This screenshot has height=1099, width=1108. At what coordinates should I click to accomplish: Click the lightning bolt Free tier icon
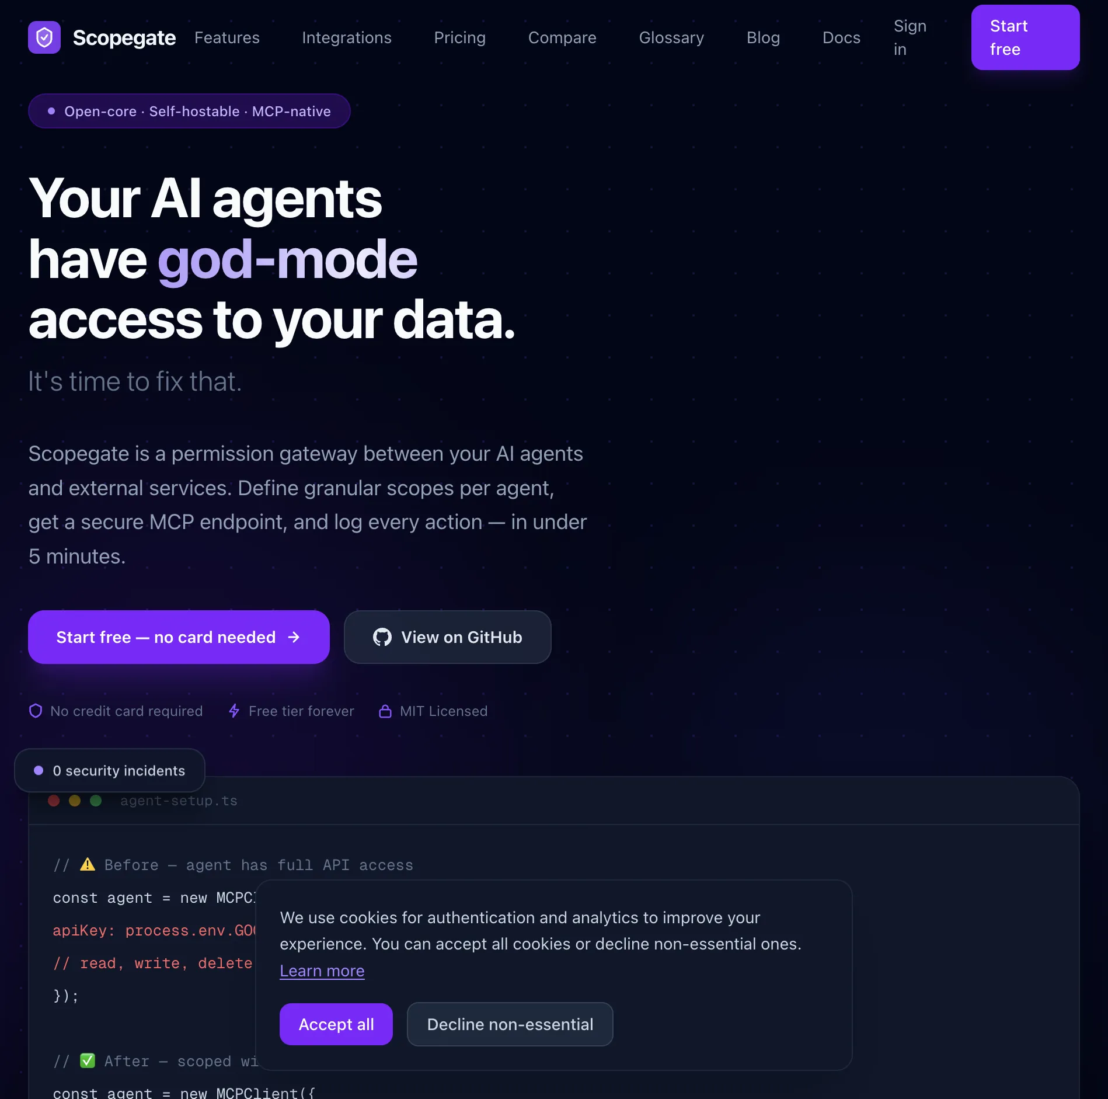(x=234, y=711)
